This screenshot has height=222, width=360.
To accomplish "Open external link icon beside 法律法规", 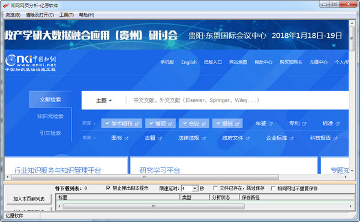I will coord(204,138).
